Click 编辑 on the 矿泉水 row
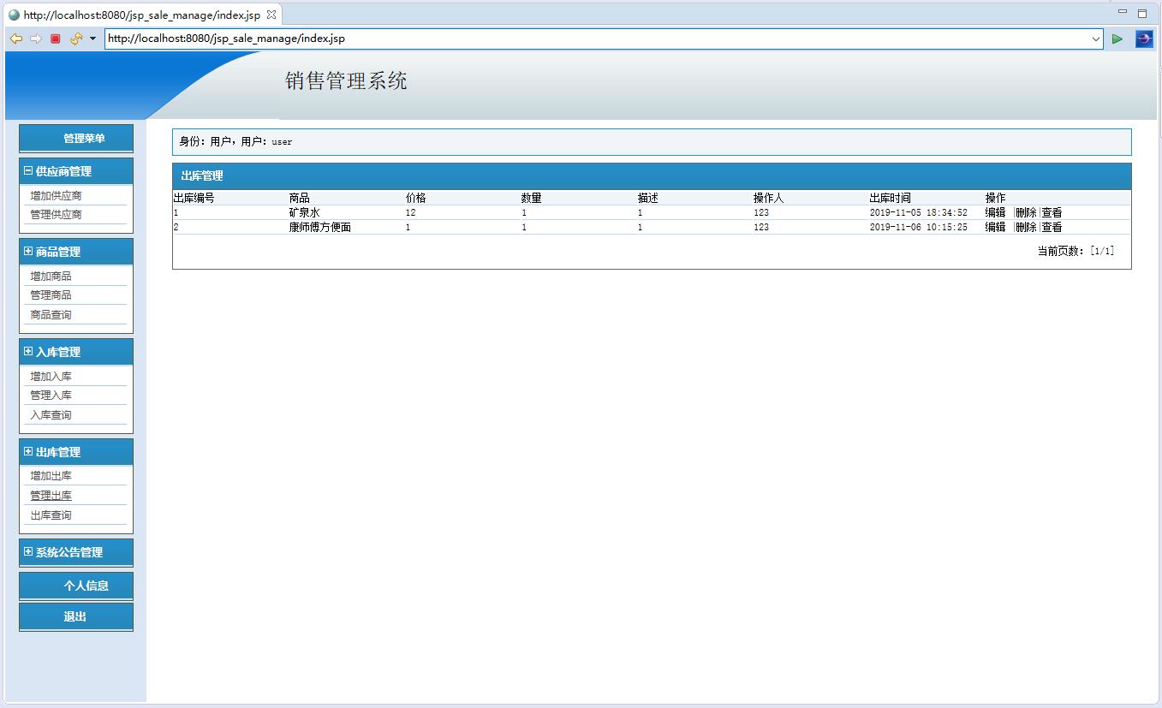The width and height of the screenshot is (1162, 708). 994,211
